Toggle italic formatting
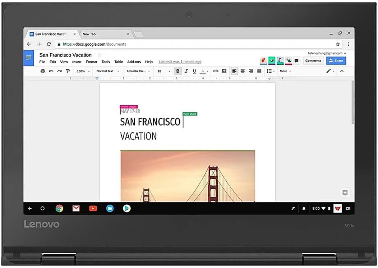Screen dimensions: 378x268 186,71
